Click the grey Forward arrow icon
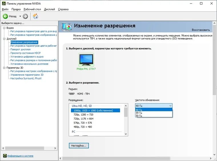 (x=25, y=16)
